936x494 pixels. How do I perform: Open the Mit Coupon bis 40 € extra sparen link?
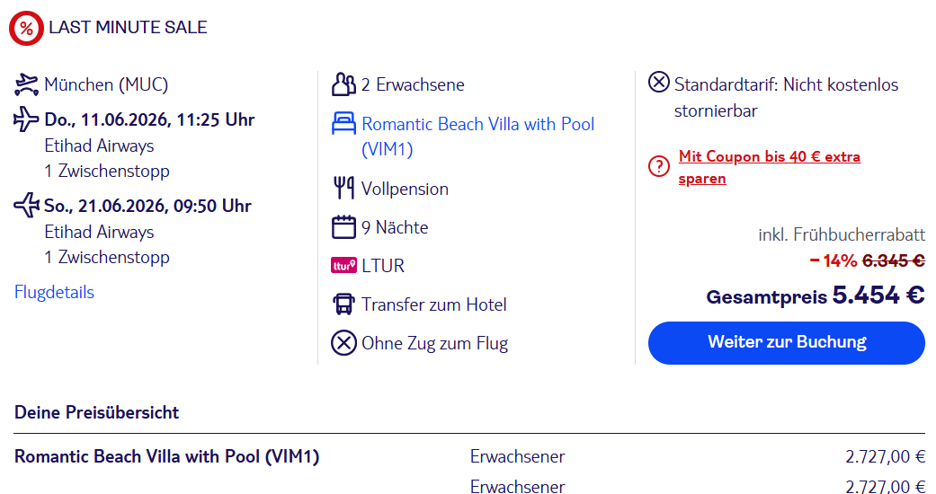coord(770,167)
